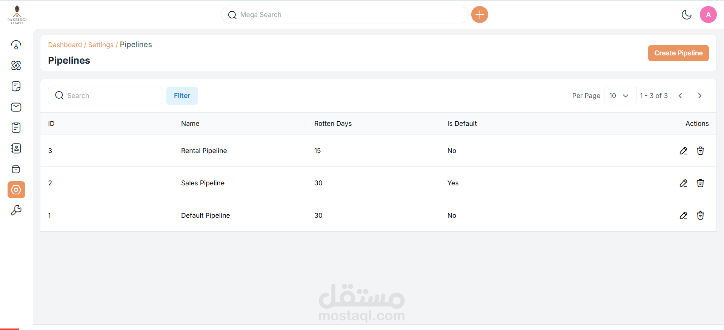724x330 pixels.
Task: Click the wrench configuration sidebar icon
Action: 16,210
